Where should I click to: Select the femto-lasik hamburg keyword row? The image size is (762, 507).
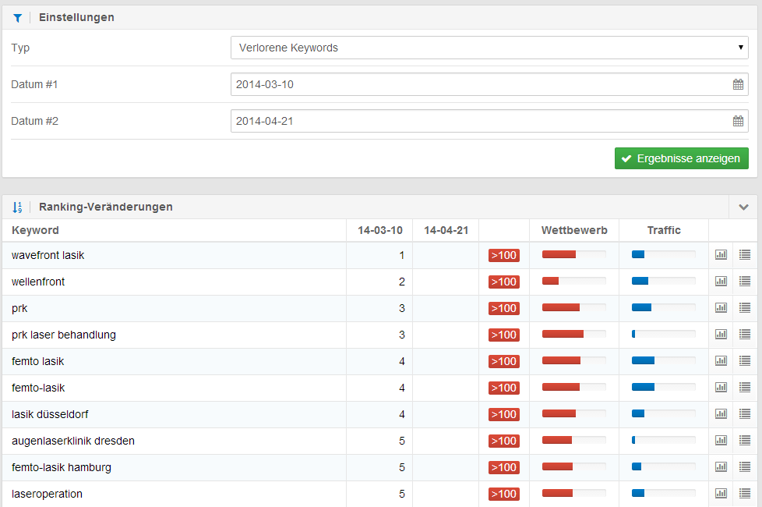click(x=62, y=467)
